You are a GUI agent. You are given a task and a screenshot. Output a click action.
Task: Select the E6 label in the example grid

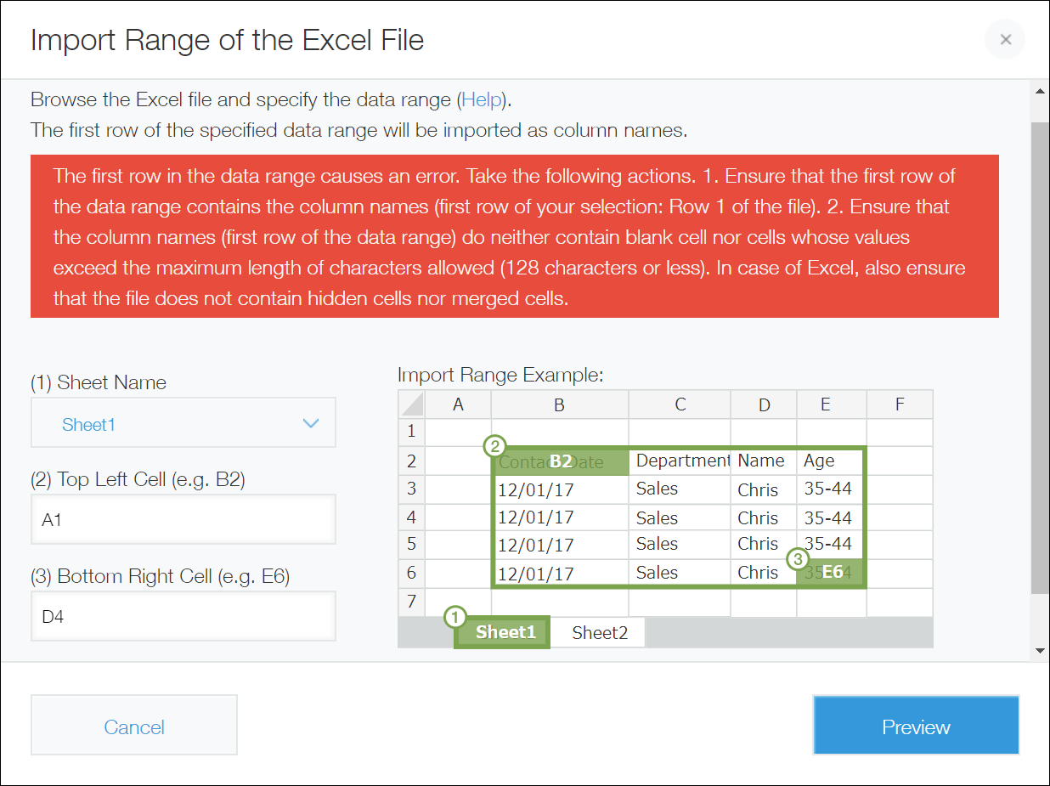click(x=831, y=572)
